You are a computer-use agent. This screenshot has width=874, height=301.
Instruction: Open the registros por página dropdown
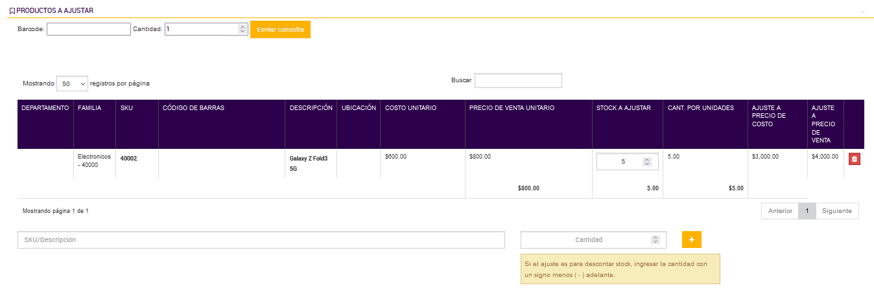coord(72,84)
